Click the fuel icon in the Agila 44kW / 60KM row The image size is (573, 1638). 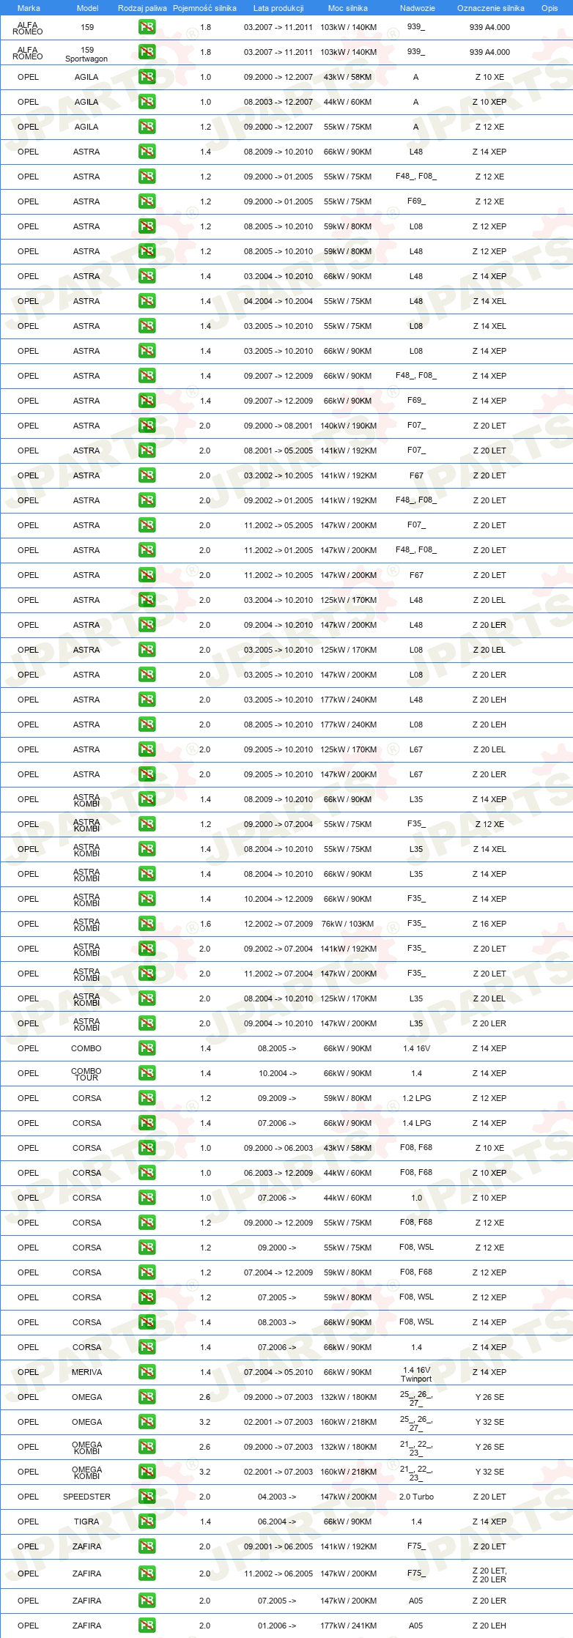pyautogui.click(x=147, y=102)
